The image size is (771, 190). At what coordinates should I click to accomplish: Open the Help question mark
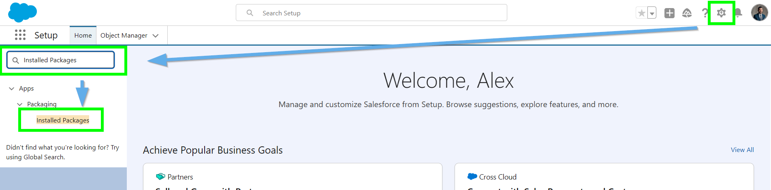tap(705, 13)
